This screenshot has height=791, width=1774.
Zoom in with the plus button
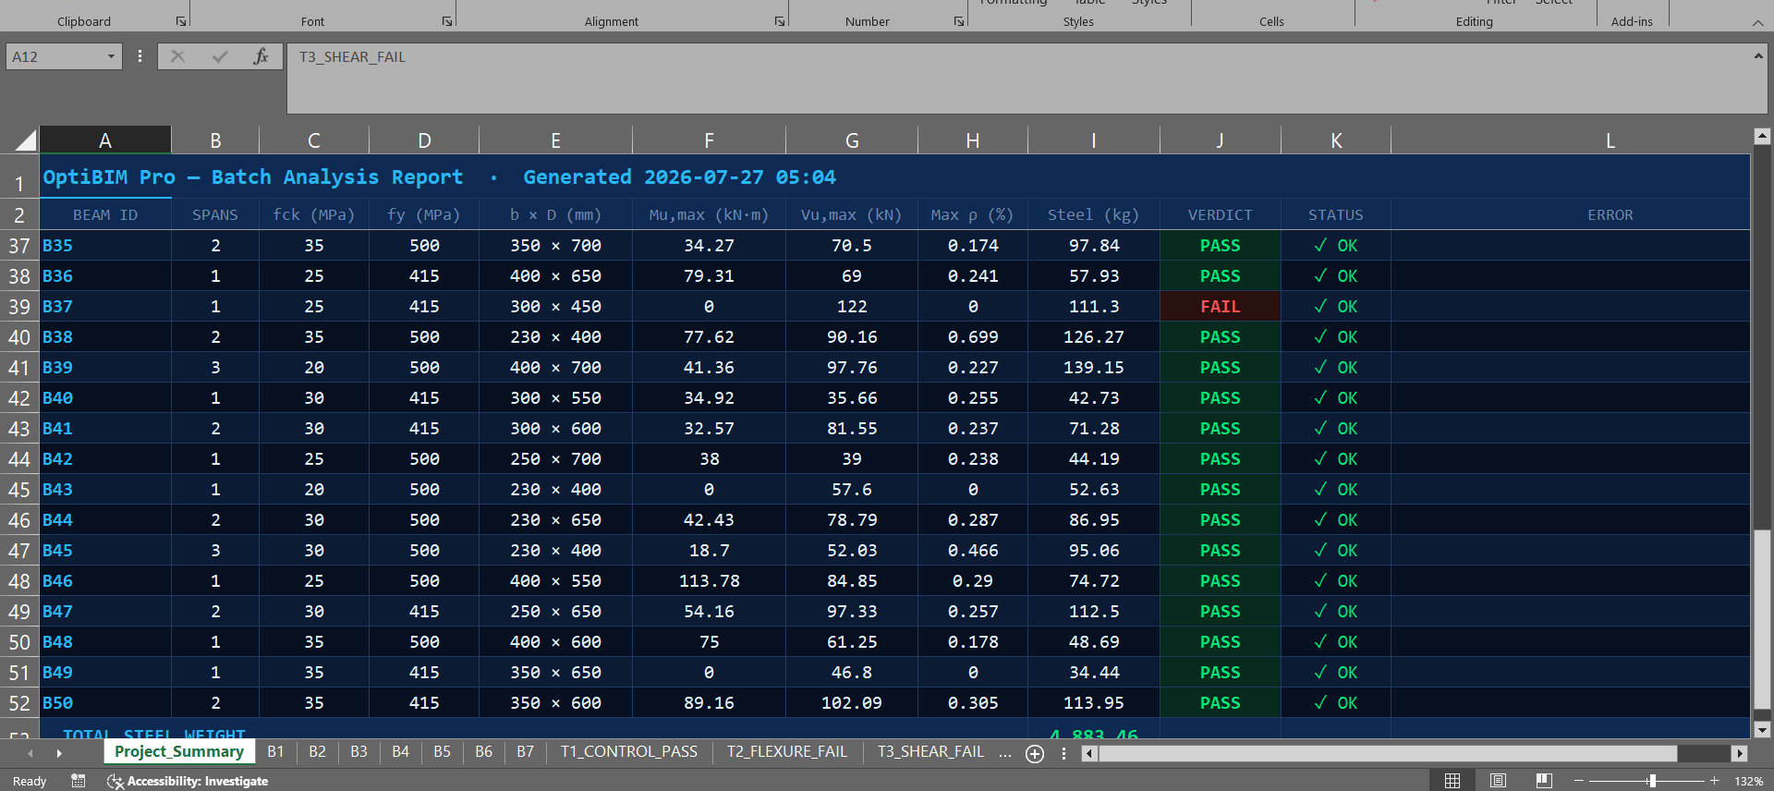(1714, 781)
